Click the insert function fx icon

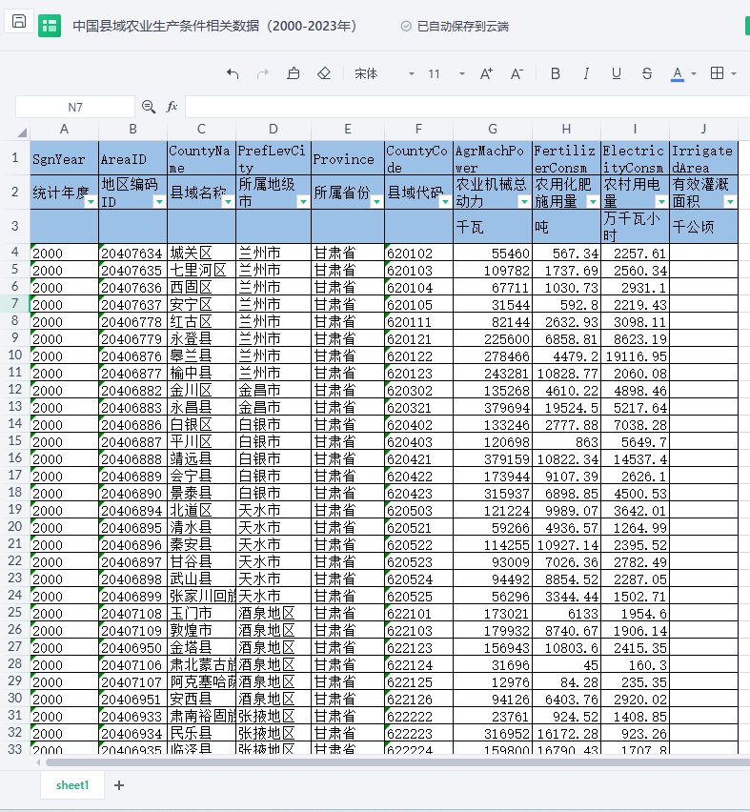pyautogui.click(x=172, y=107)
